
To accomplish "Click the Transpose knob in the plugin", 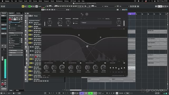I will pos(68,22).
